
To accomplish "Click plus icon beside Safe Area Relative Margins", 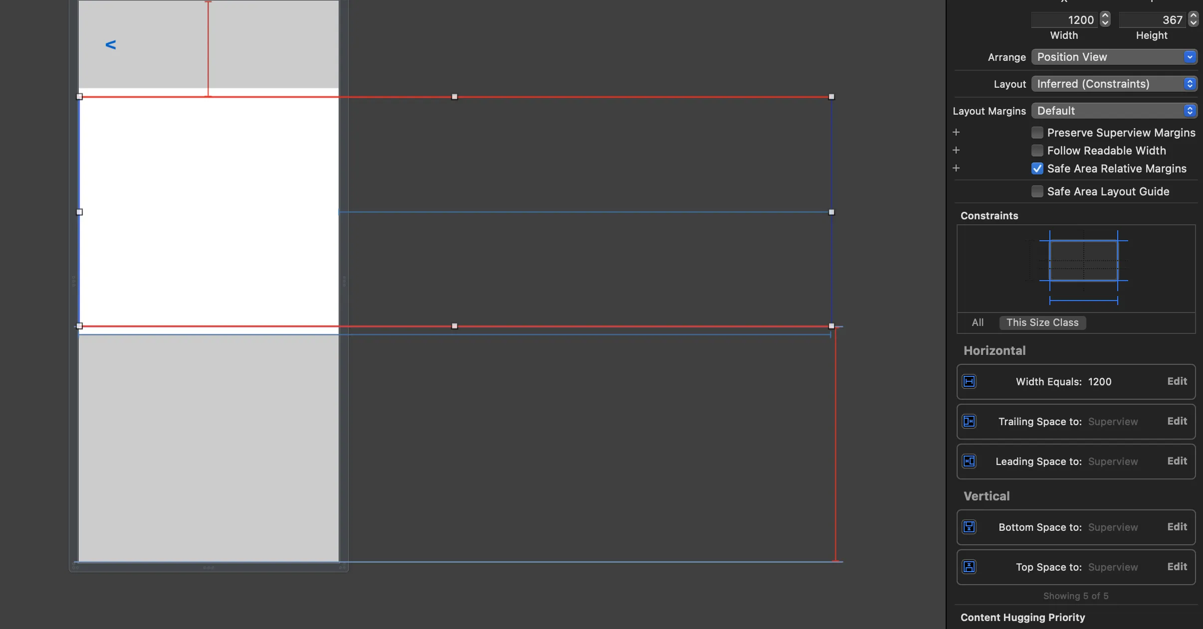I will (956, 168).
